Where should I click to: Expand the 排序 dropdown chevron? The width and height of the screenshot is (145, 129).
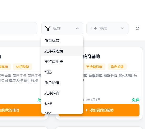pyautogui.click(x=122, y=28)
